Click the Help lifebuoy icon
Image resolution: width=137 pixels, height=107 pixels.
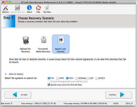pyautogui.click(x=38, y=8)
